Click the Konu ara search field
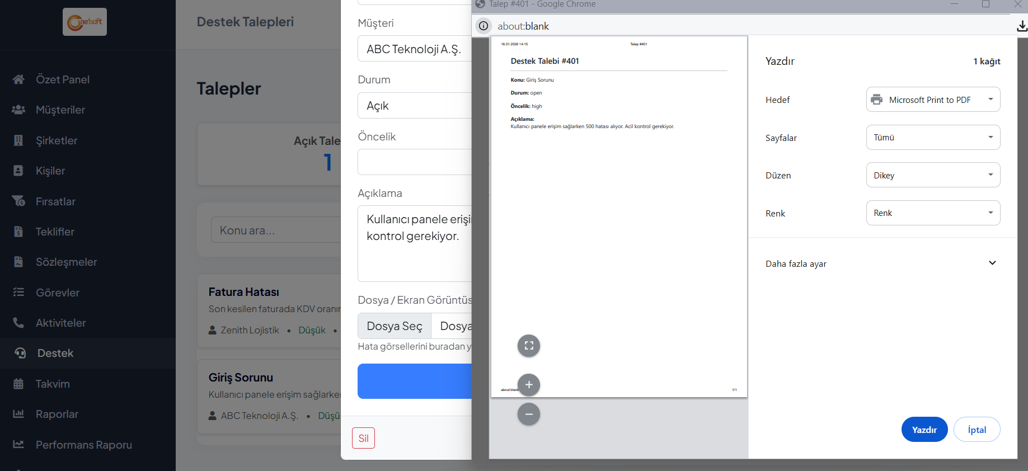 coord(275,230)
